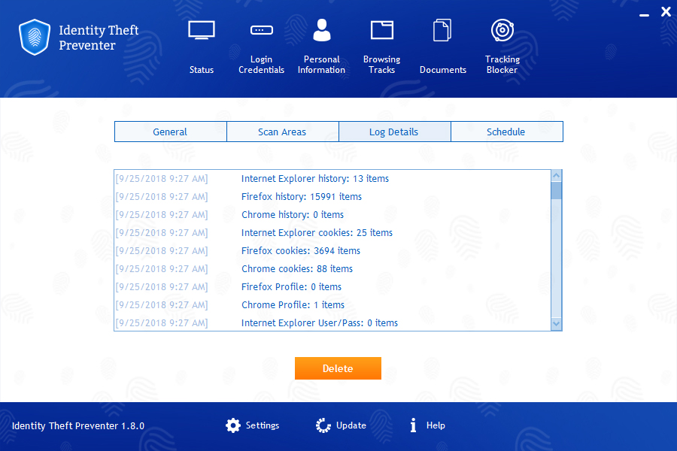
Task: Open Help using the info icon
Action: [412, 425]
